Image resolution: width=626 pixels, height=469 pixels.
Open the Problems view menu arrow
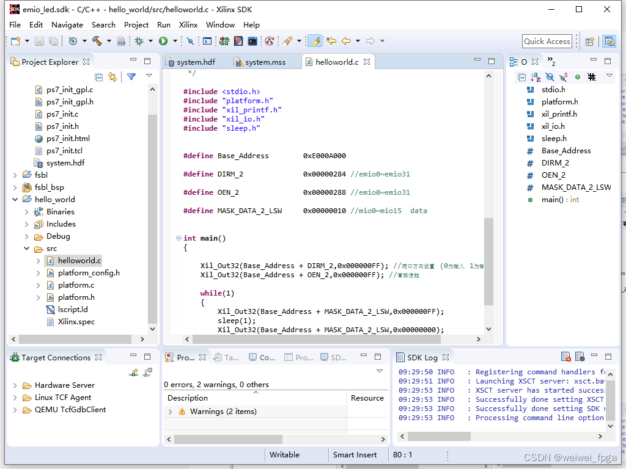pos(380,371)
